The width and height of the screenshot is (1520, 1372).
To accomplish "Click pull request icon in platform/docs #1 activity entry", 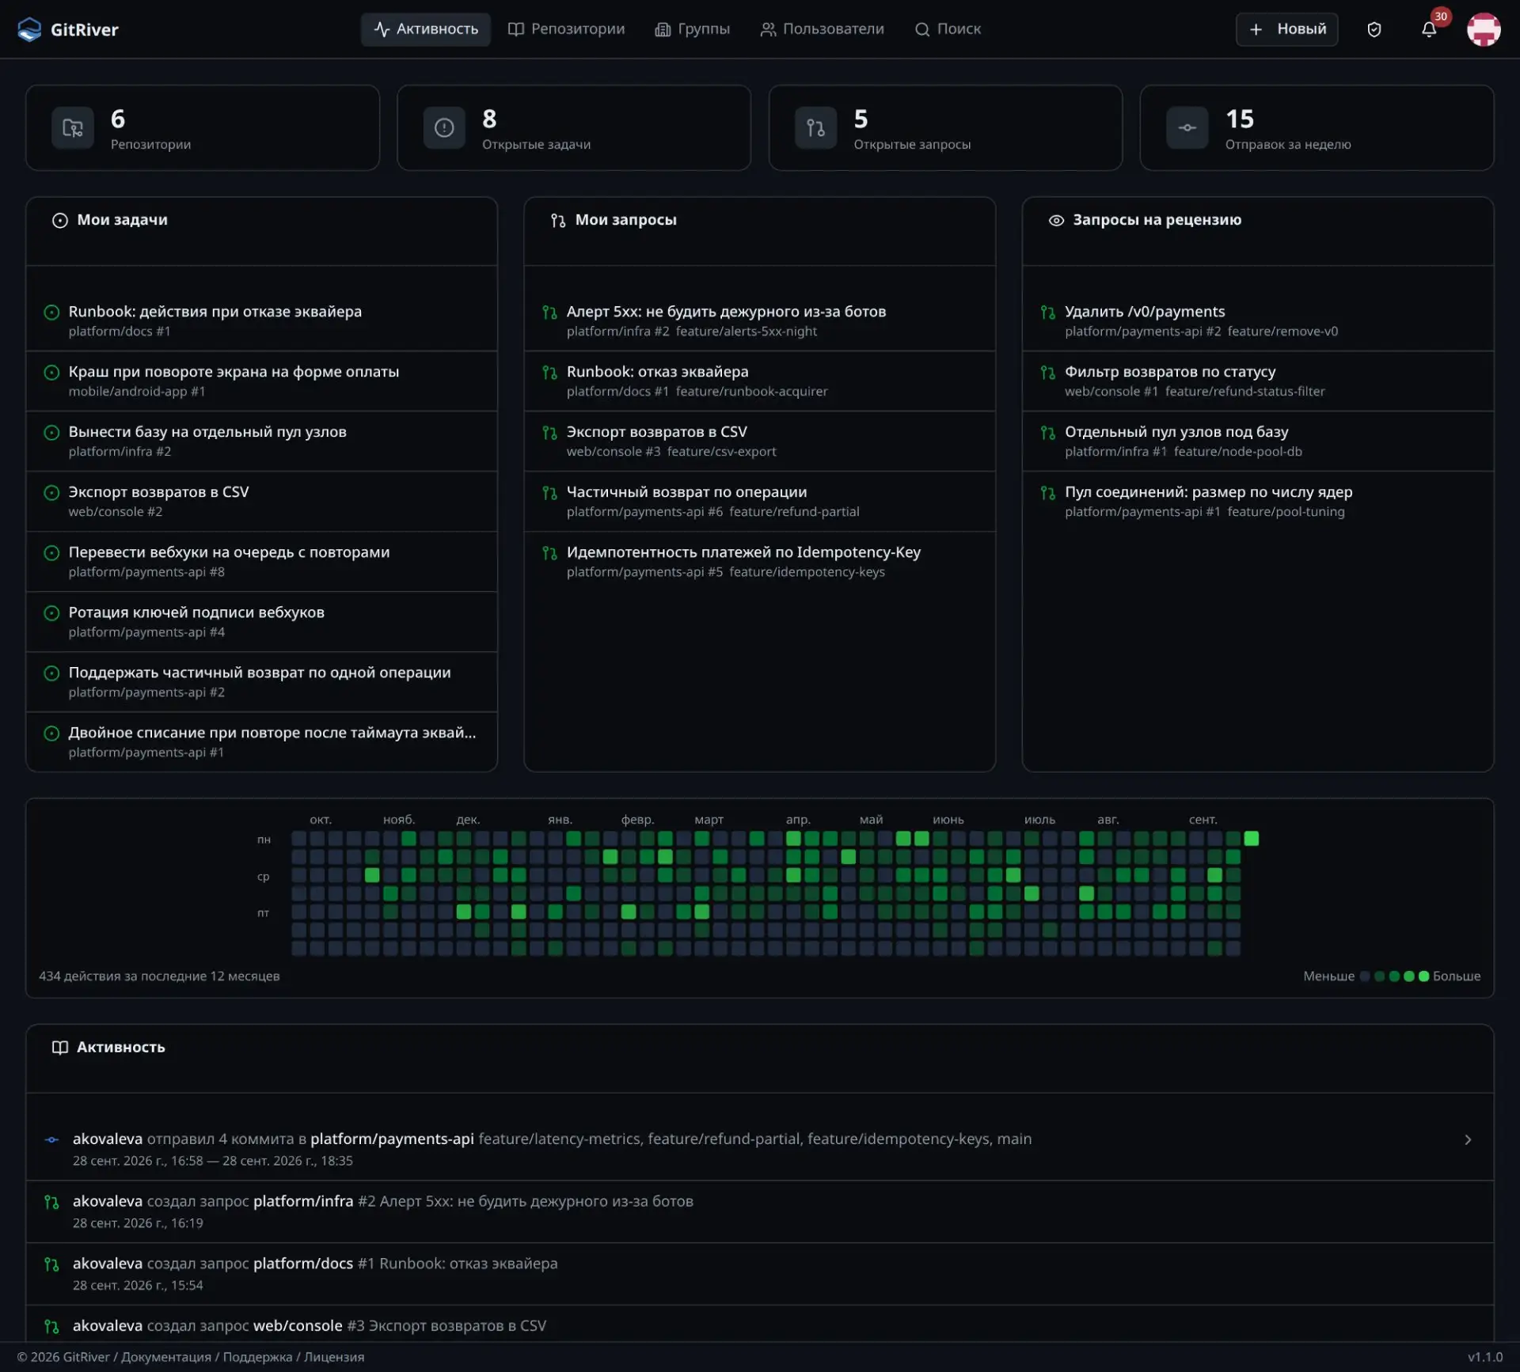I will 51,1264.
